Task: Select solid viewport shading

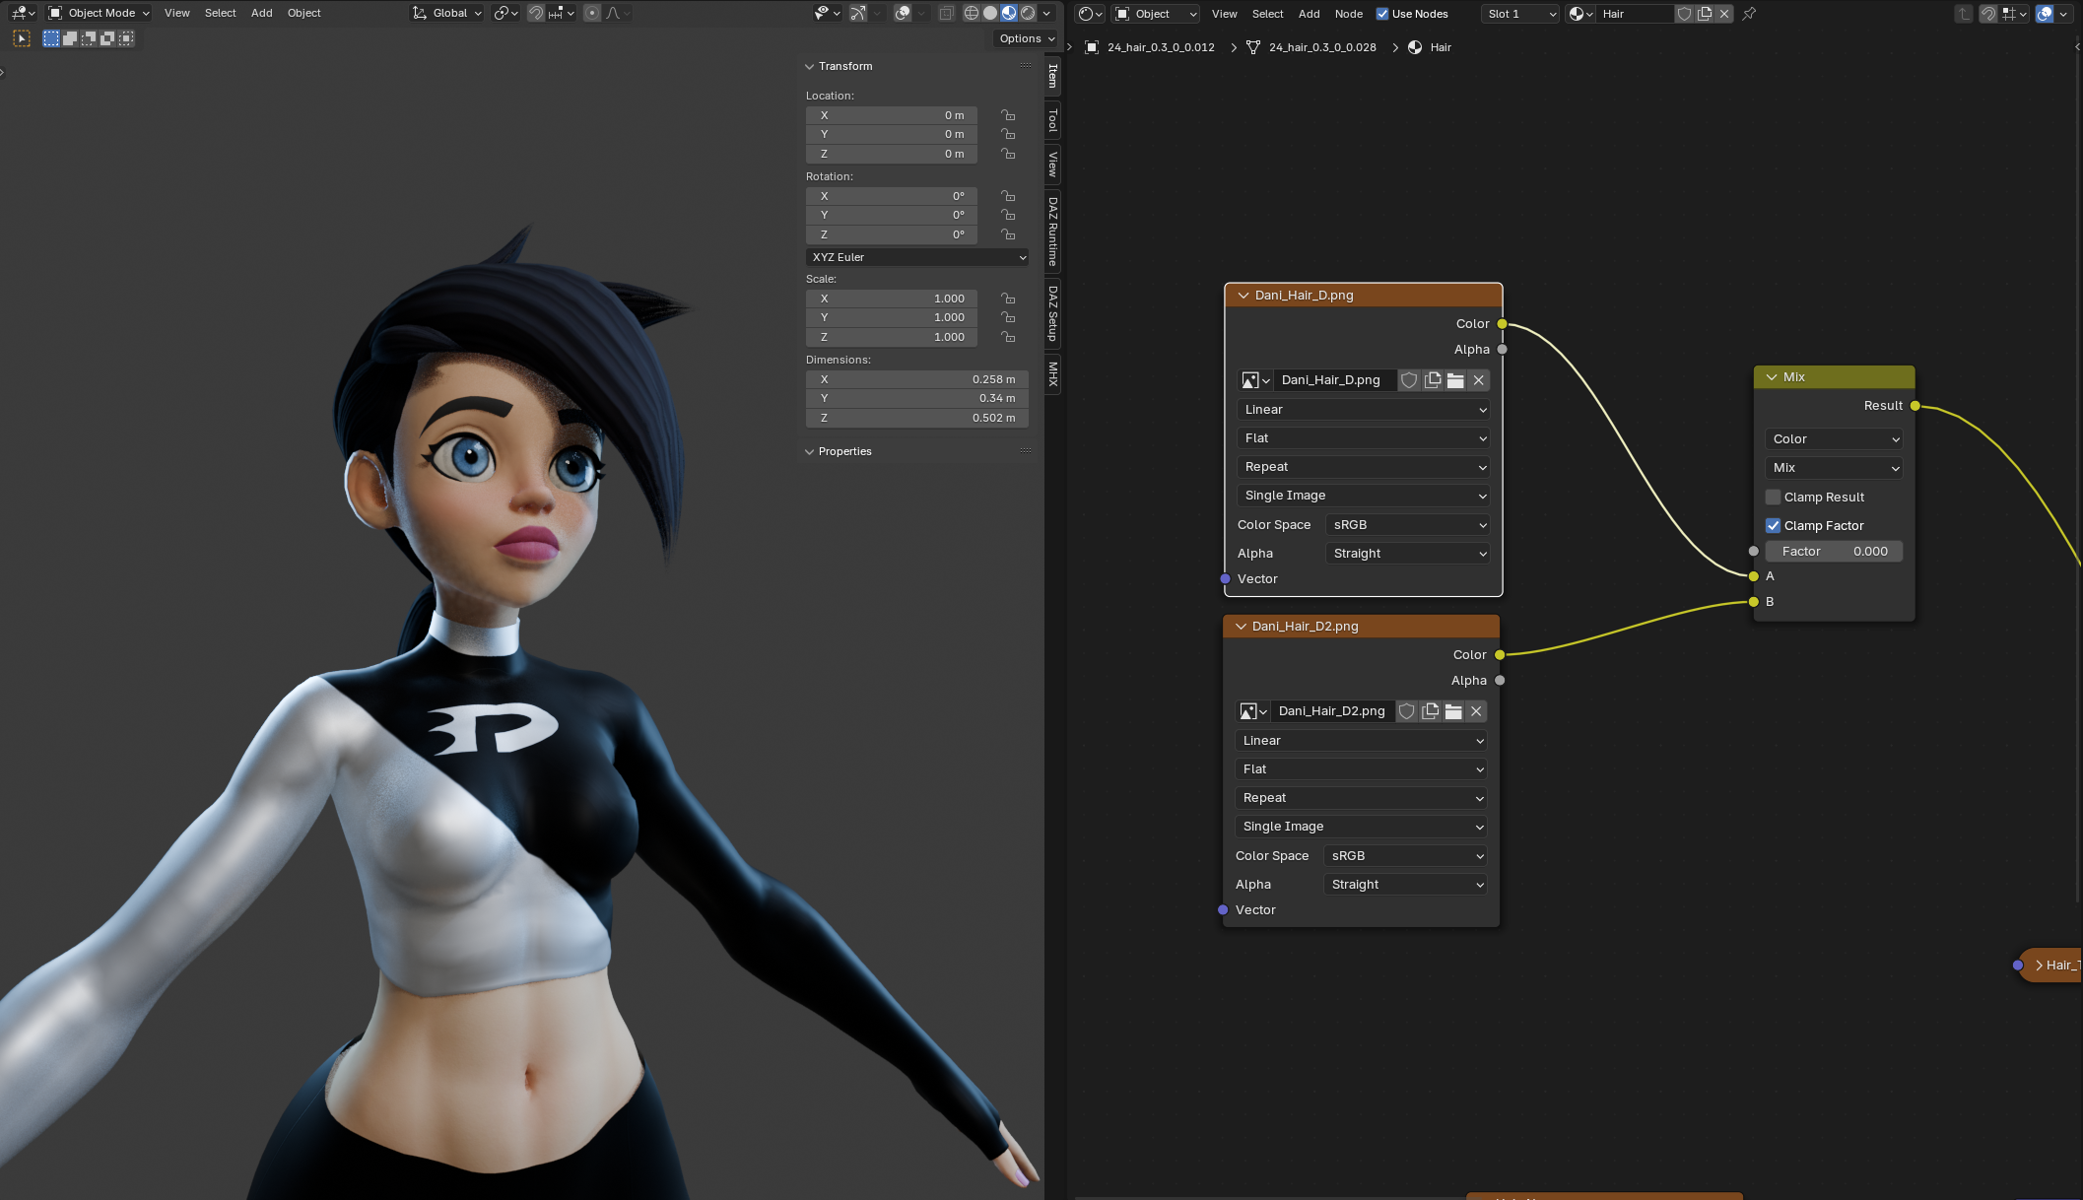Action: pos(990,13)
